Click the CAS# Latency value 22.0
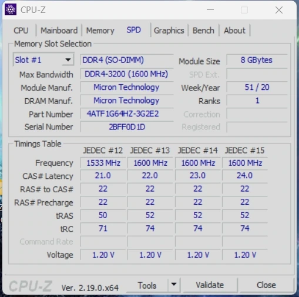This screenshot has height=297, width=299. (x=150, y=175)
